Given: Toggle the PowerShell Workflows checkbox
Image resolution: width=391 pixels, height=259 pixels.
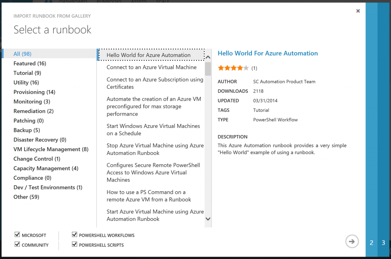Looking at the screenshot, I should [x=74, y=235].
